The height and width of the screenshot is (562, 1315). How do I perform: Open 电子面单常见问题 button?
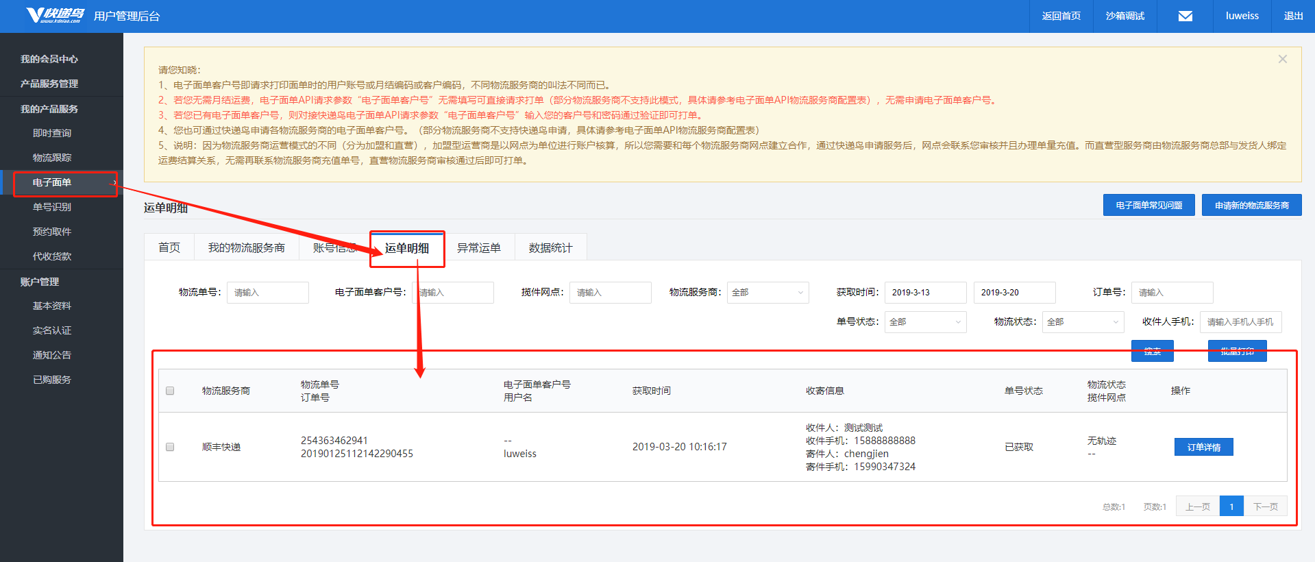click(1148, 205)
